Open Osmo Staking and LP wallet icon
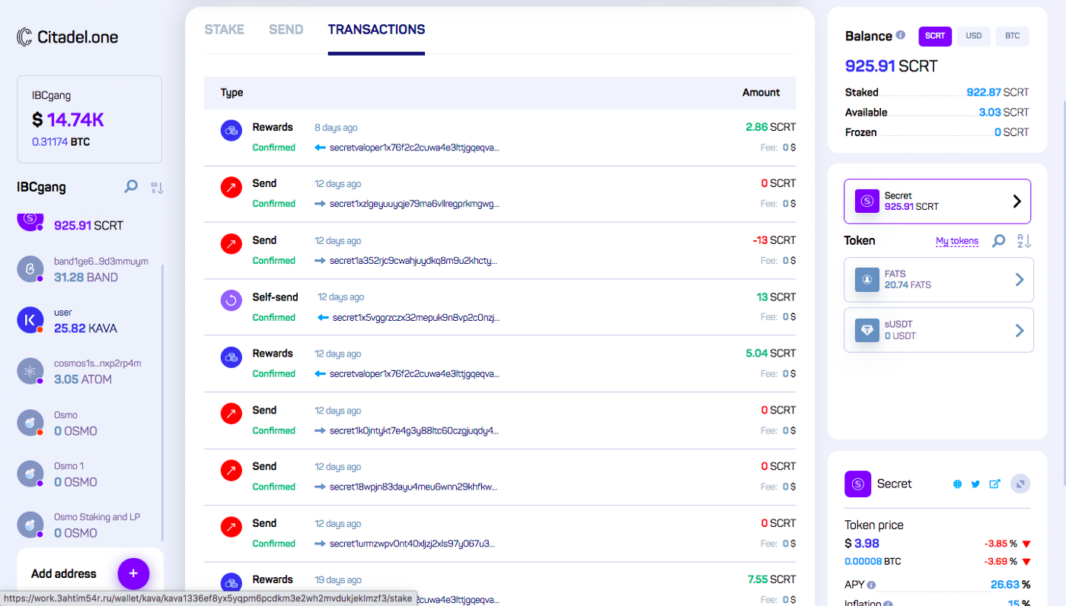Screen dimensions: 1066x606 [30, 525]
